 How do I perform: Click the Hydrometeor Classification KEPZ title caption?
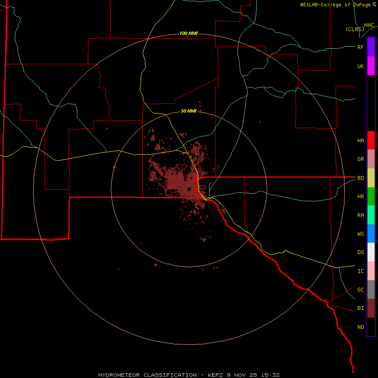pyautogui.click(x=189, y=375)
